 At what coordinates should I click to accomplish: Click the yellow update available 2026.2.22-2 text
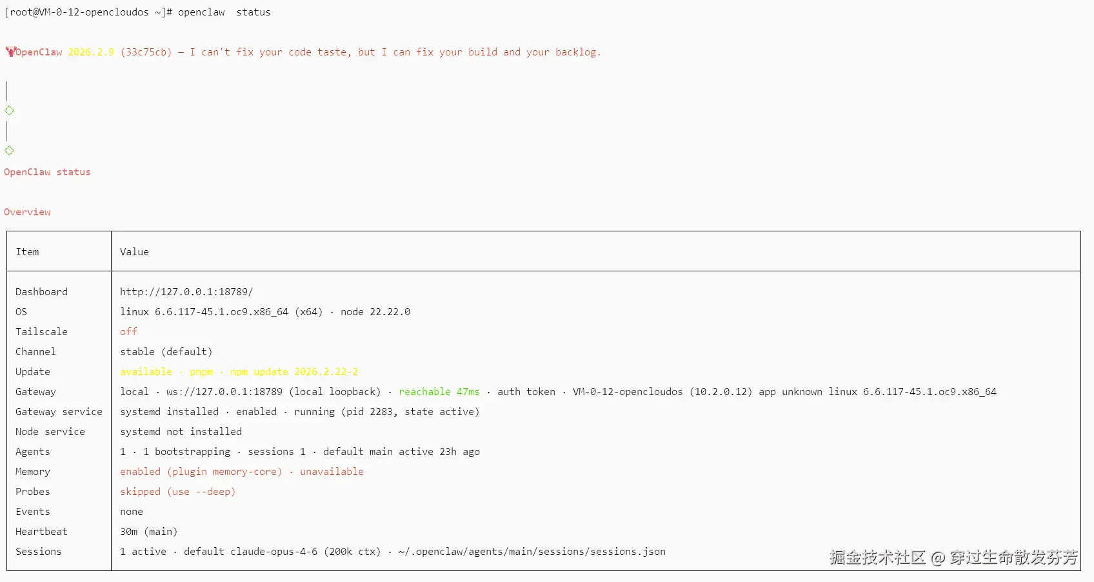[x=239, y=371]
